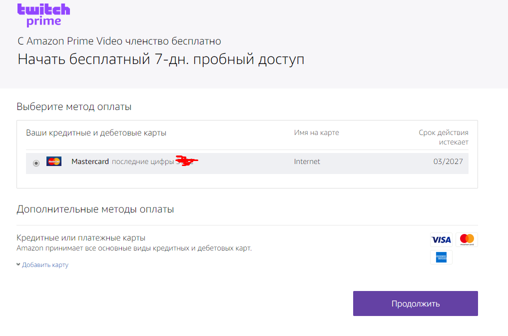
Task: Click the Дополнительные методы оплаты heading
Action: (95, 209)
